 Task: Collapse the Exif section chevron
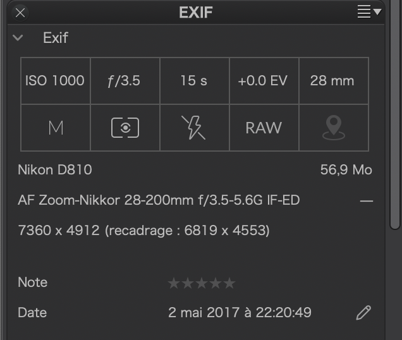(x=18, y=38)
